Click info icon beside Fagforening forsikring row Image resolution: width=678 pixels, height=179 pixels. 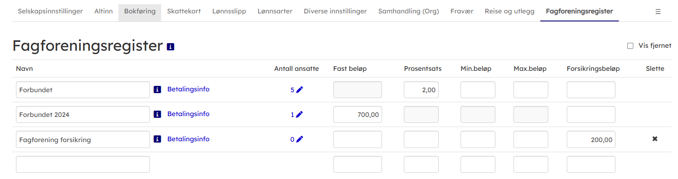click(157, 139)
